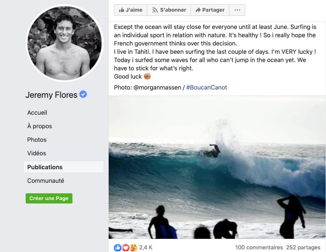Go to the Accueil tab
The image size is (326, 252).
[x=37, y=112]
